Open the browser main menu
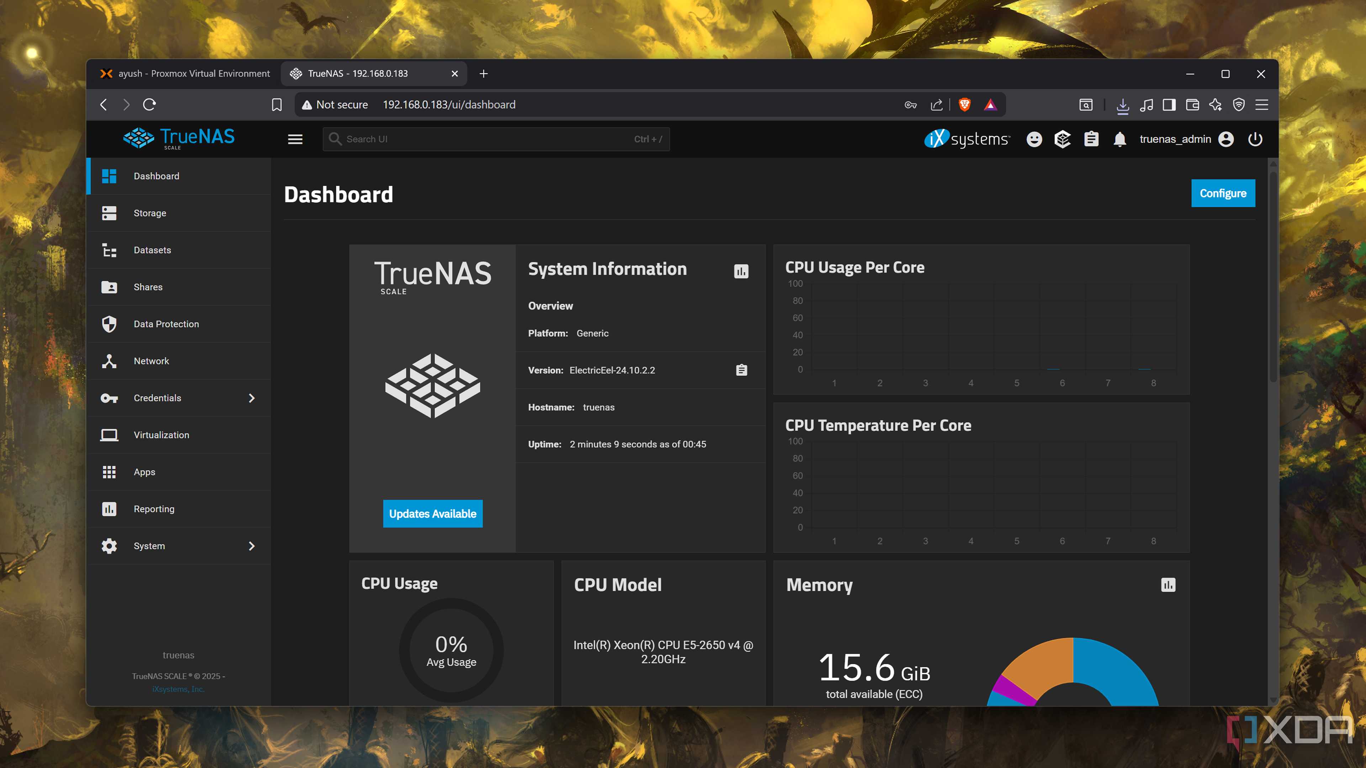Image resolution: width=1366 pixels, height=768 pixels. click(1262, 105)
